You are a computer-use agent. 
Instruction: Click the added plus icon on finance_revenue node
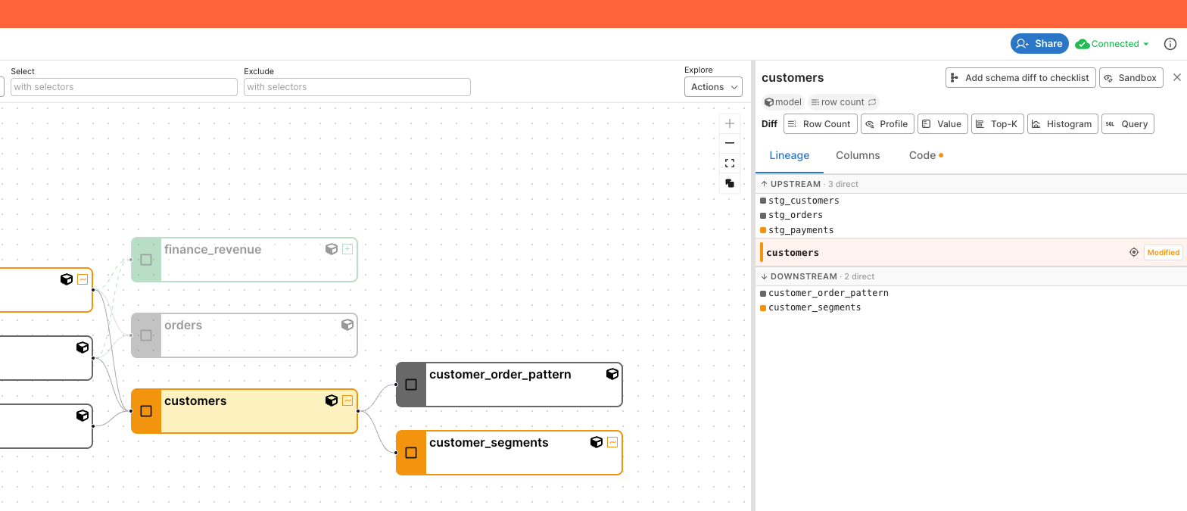[x=347, y=249]
